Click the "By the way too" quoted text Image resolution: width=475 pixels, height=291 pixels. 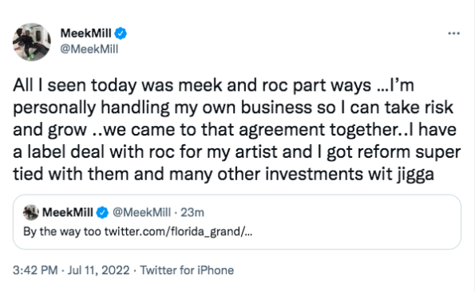coord(62,232)
